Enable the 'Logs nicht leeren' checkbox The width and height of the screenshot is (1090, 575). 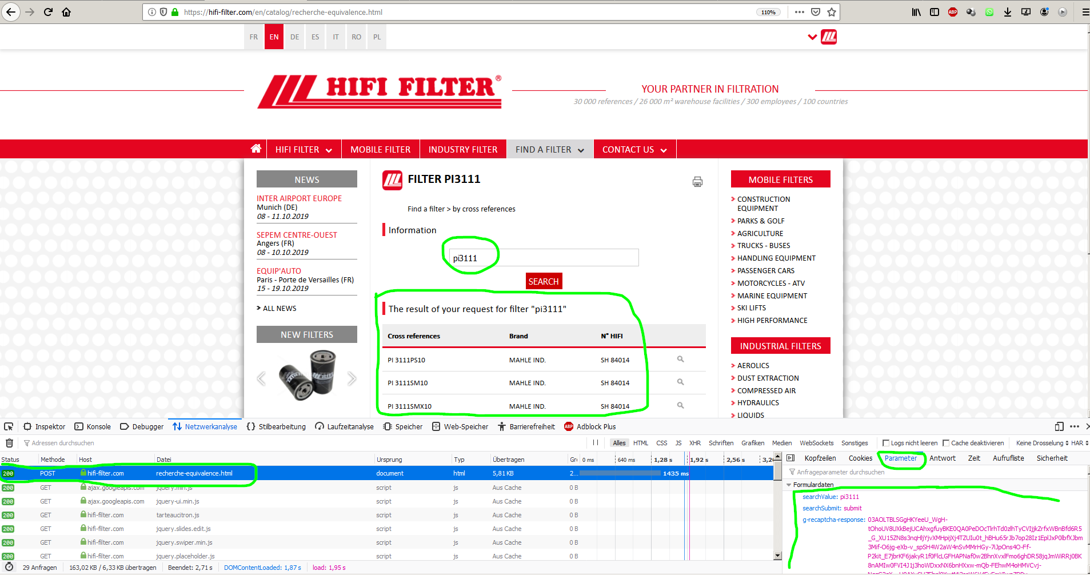[886, 443]
